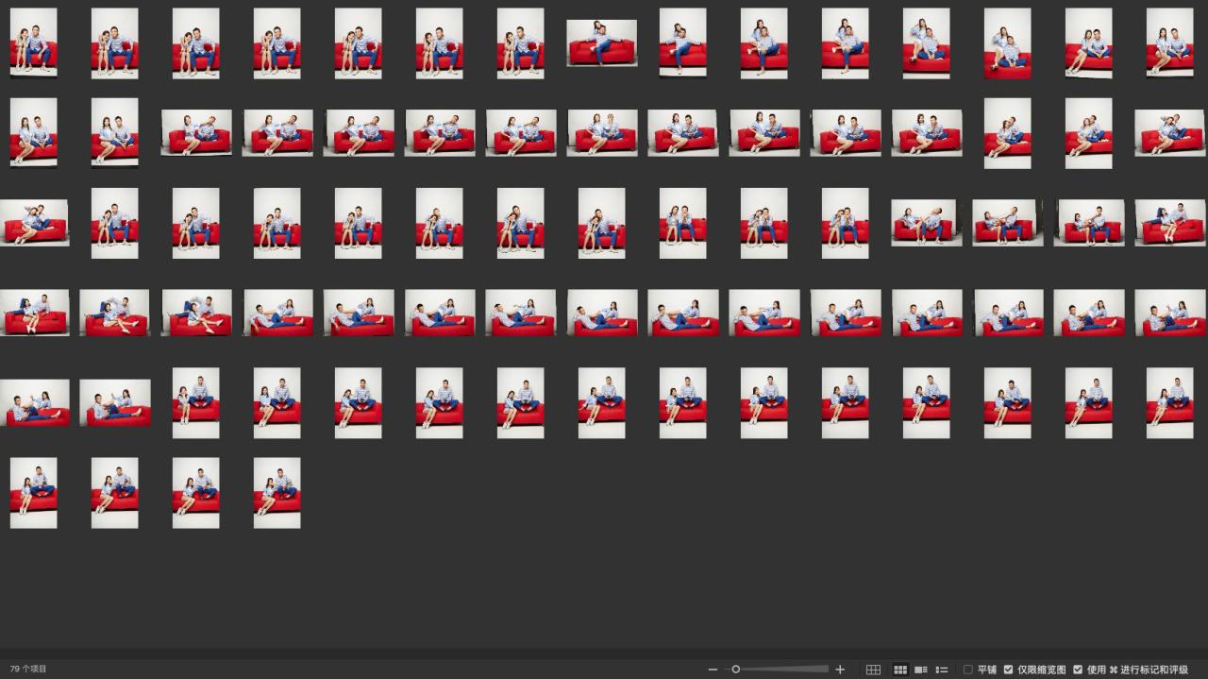
Task: Select the first thumbnail in the second row
Action: [34, 132]
